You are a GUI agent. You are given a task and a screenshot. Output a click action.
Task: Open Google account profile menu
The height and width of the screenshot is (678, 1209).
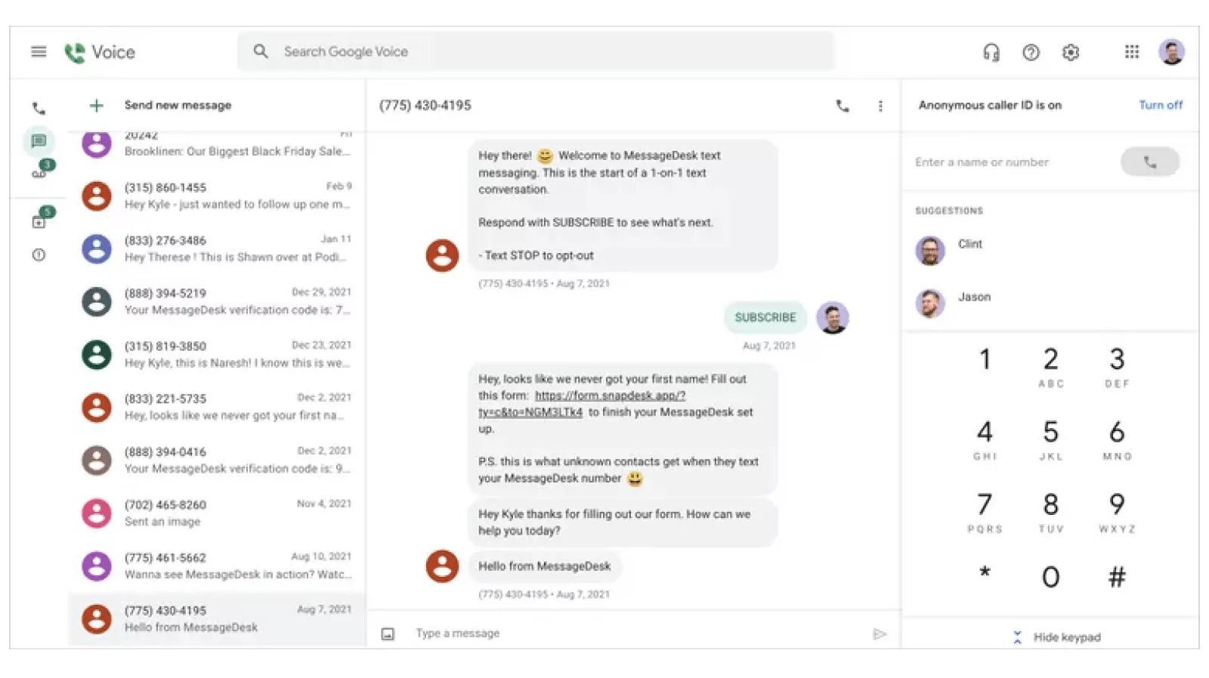click(x=1171, y=52)
